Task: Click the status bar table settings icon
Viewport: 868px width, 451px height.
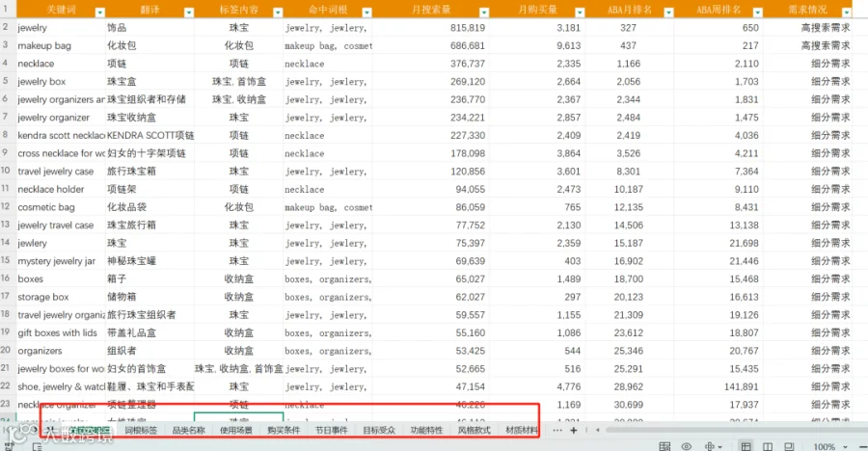Action: click(665, 446)
